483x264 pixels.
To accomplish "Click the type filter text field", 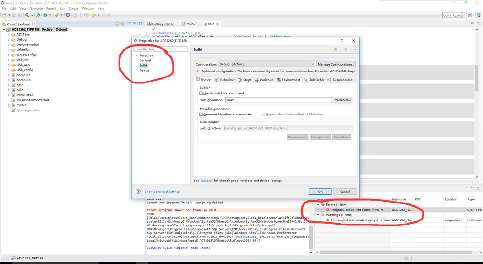I will click(160, 49).
